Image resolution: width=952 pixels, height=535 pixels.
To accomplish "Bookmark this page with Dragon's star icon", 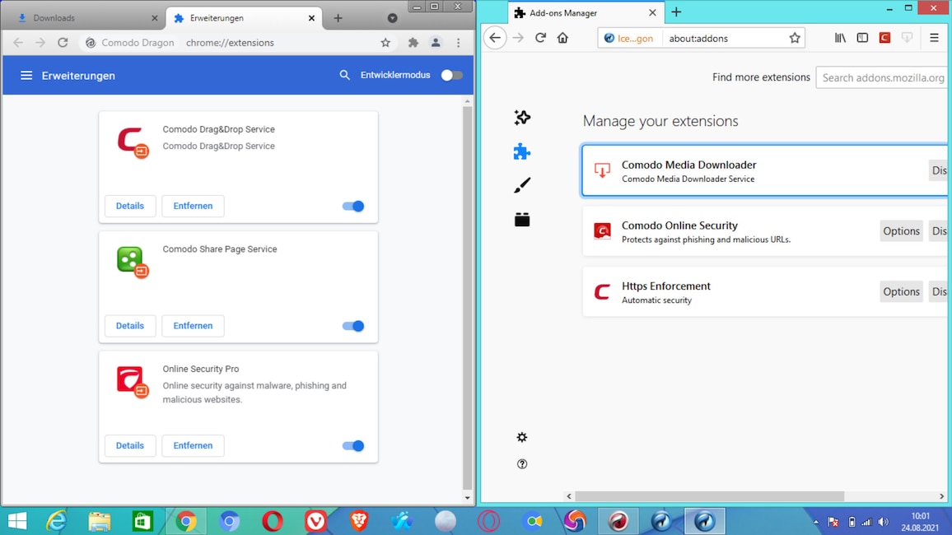I will pyautogui.click(x=385, y=43).
